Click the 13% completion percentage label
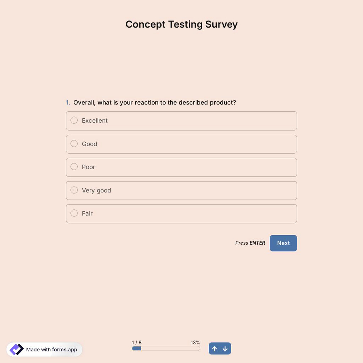363x363 pixels. 195,342
